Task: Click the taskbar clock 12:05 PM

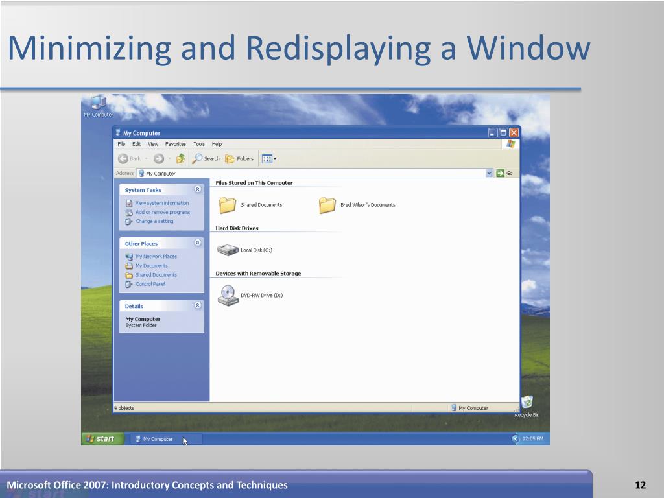Action: coord(533,439)
